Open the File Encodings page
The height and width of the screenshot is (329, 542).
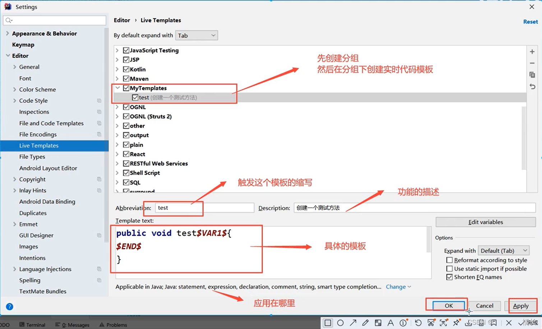(38, 134)
